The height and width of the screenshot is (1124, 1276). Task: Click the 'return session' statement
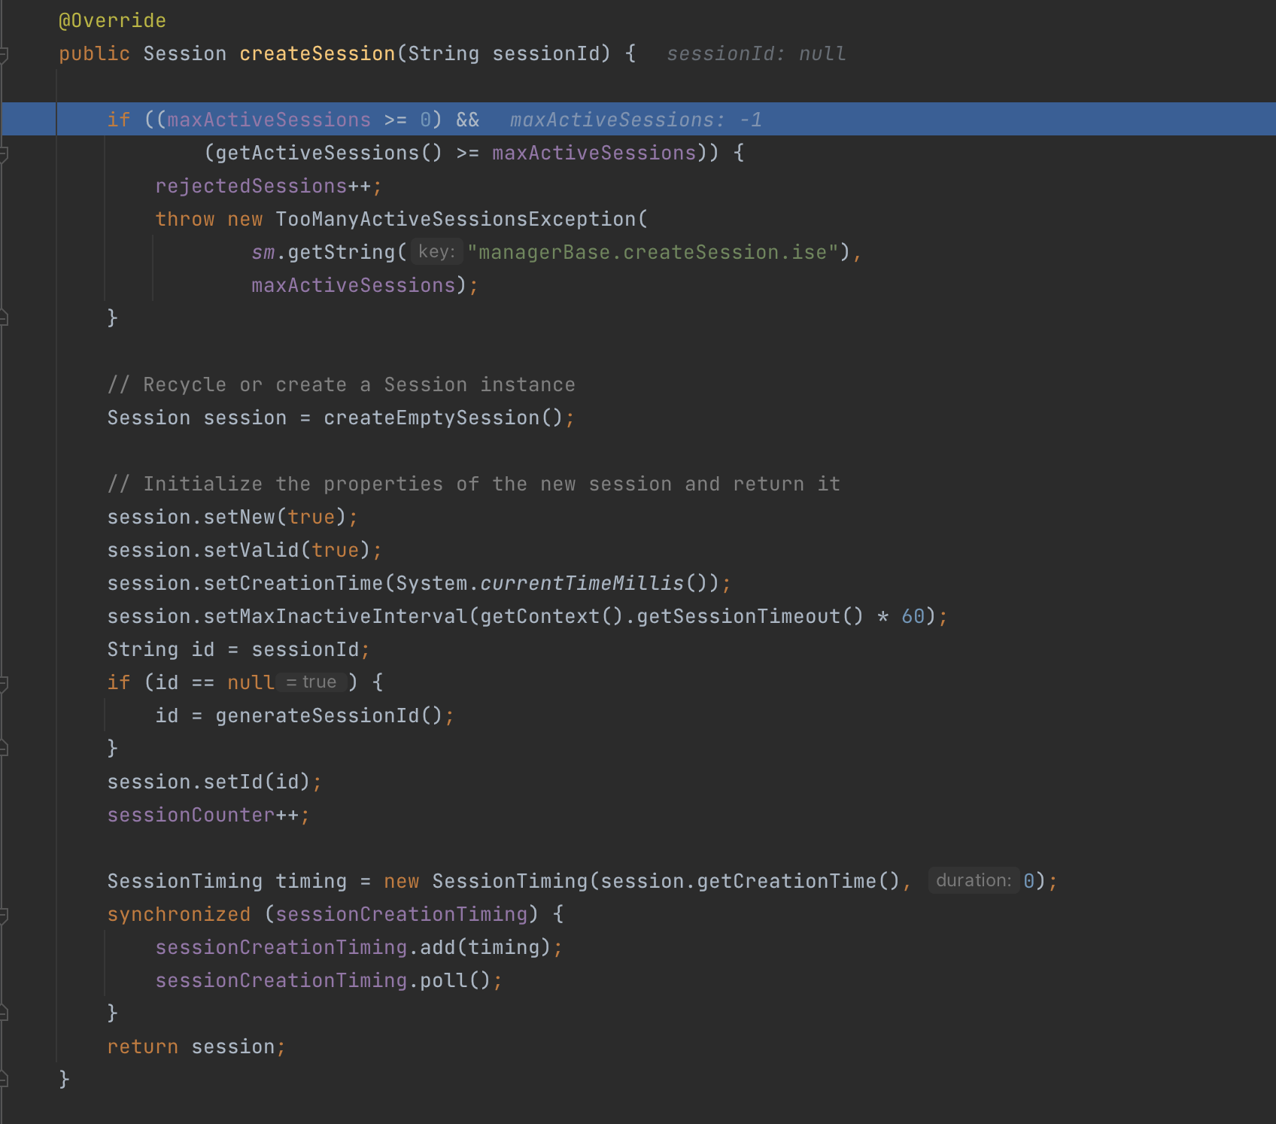tap(196, 1047)
